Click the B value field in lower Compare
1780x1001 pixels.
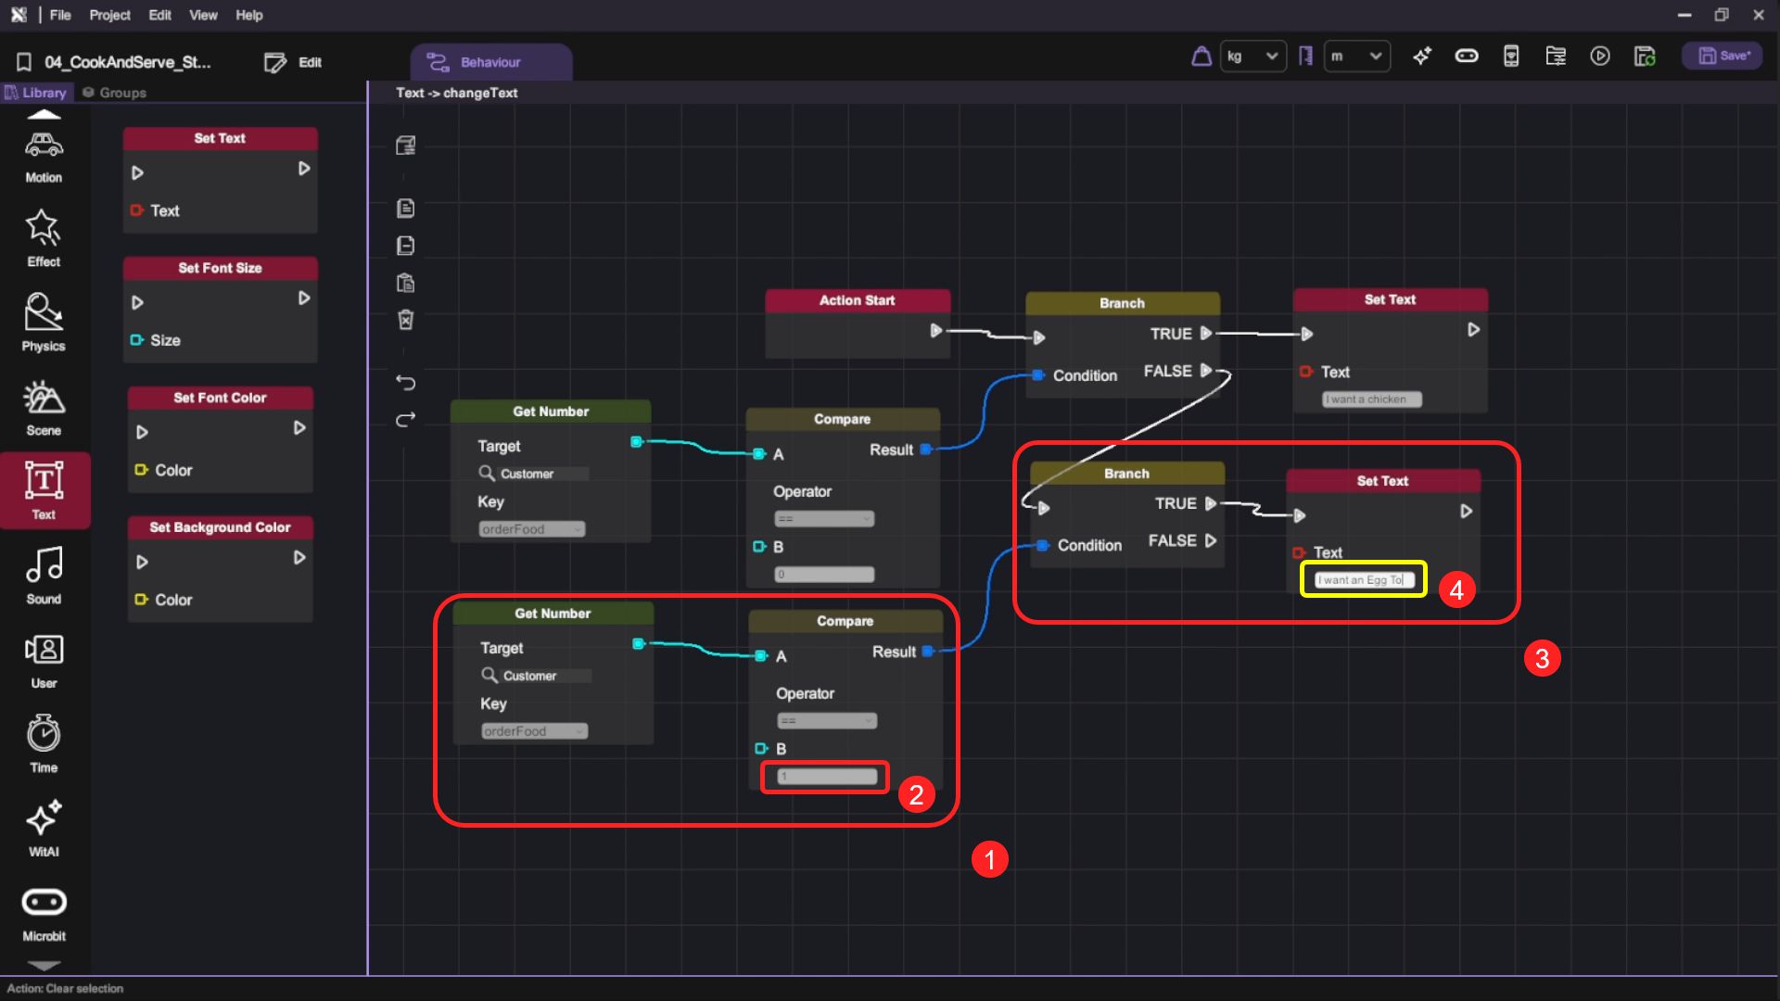[826, 777]
